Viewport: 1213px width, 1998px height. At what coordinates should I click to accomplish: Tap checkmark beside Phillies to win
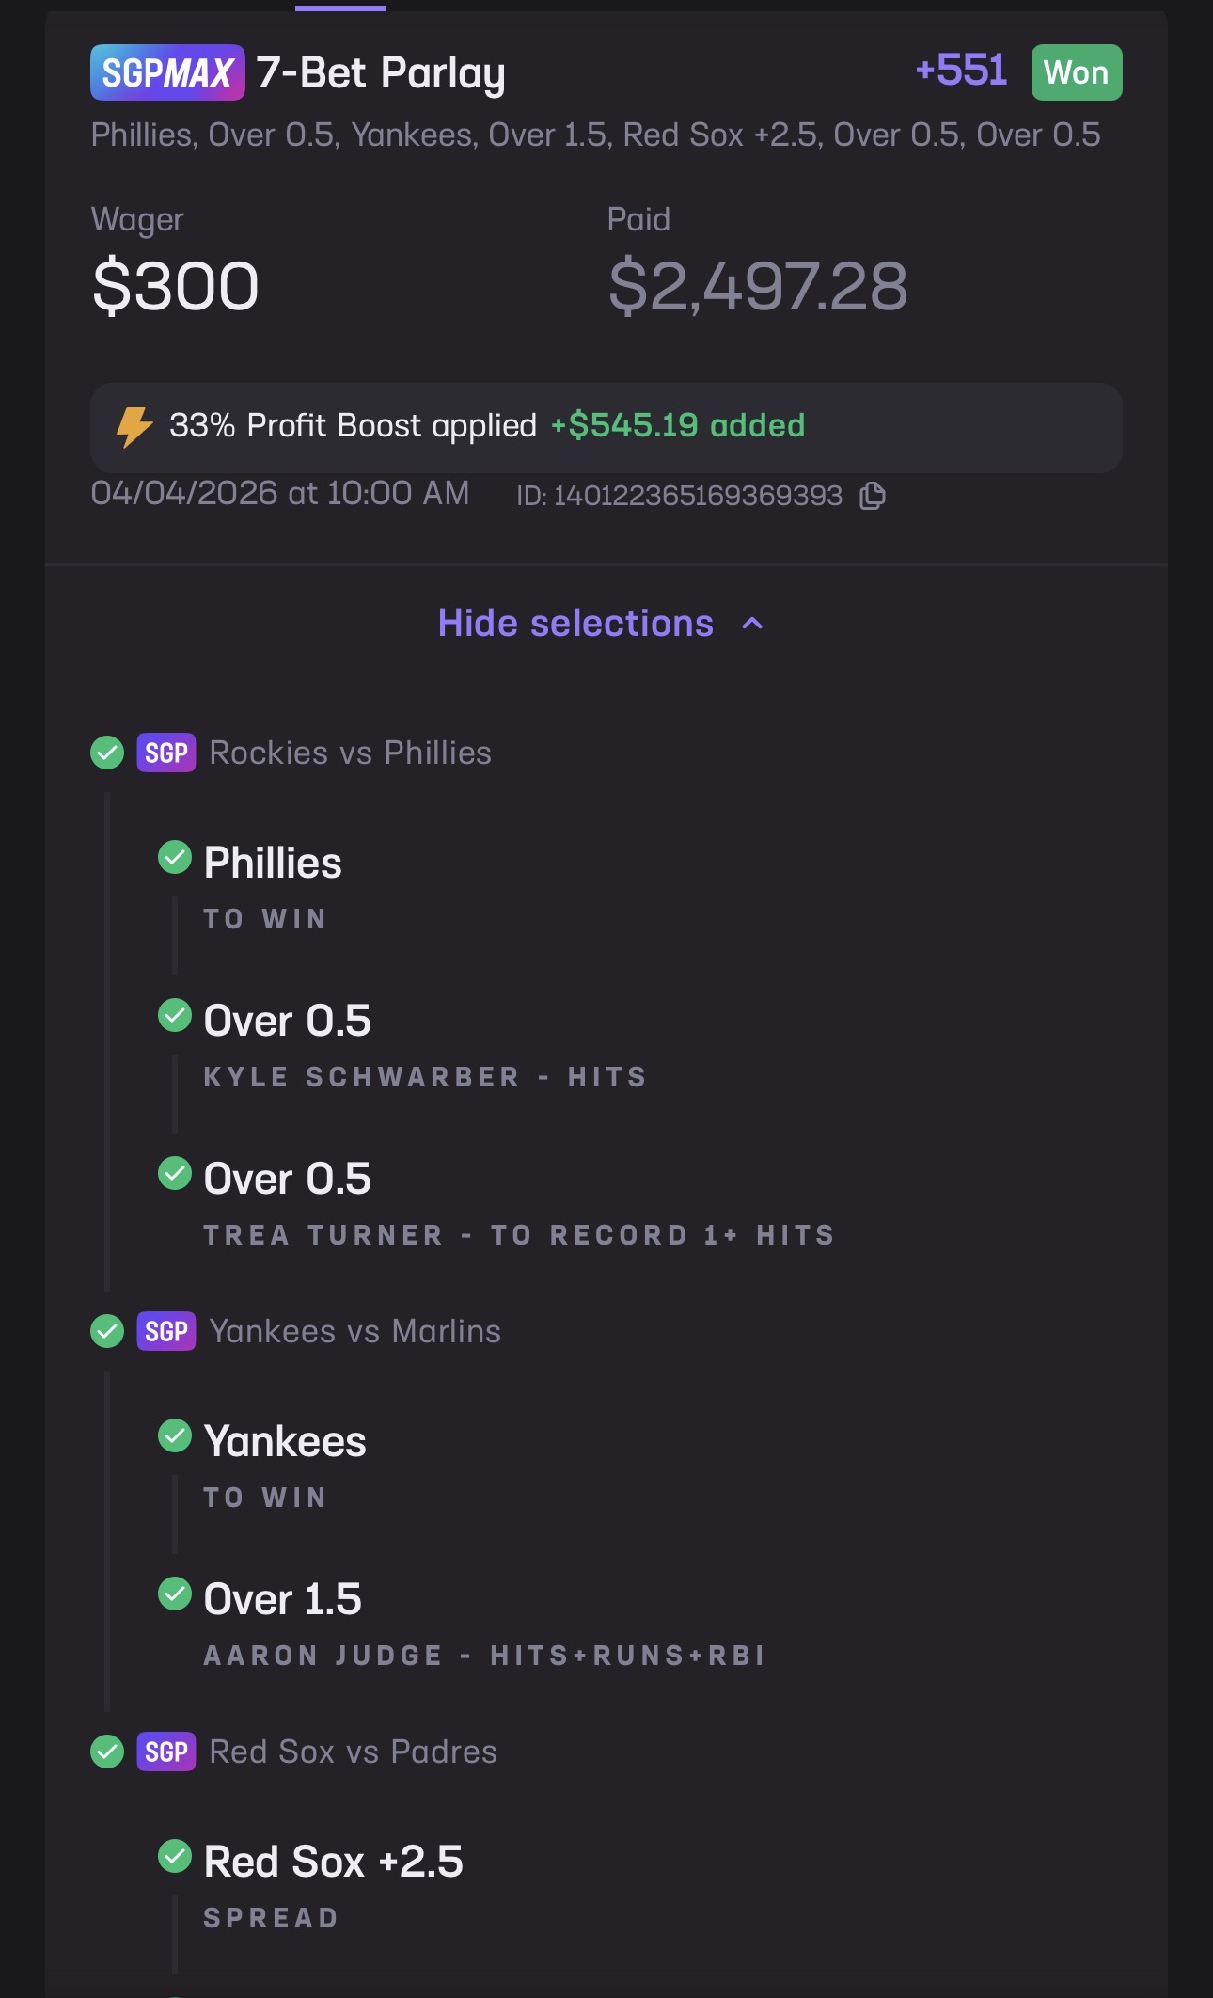pyautogui.click(x=175, y=857)
